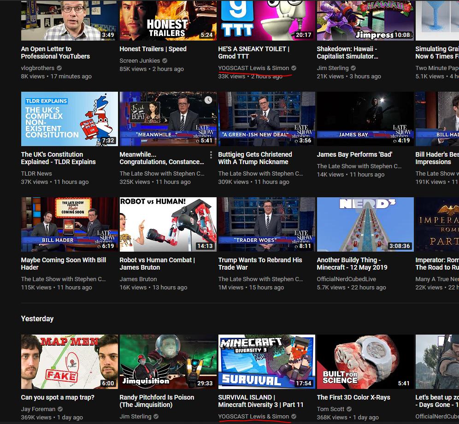
Task: Open the three-dot menu beside Meanwhile... Congratulations, Constance
Action: click(x=211, y=154)
